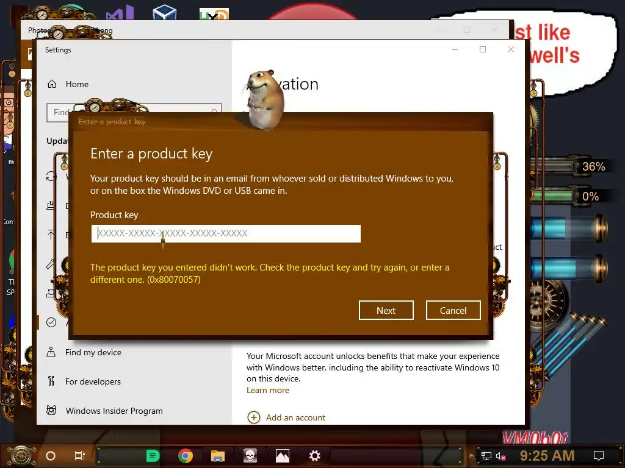Open Task View from the taskbar
Screen dimensions: 625x468
pos(80,456)
